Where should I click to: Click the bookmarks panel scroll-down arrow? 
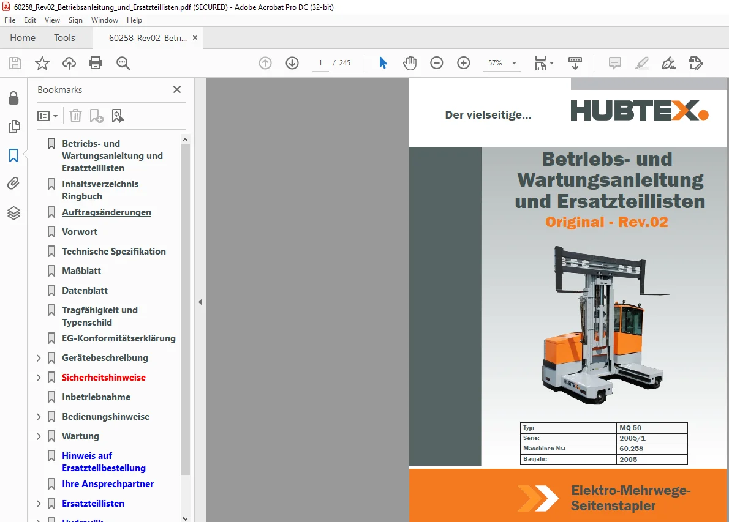click(185, 518)
